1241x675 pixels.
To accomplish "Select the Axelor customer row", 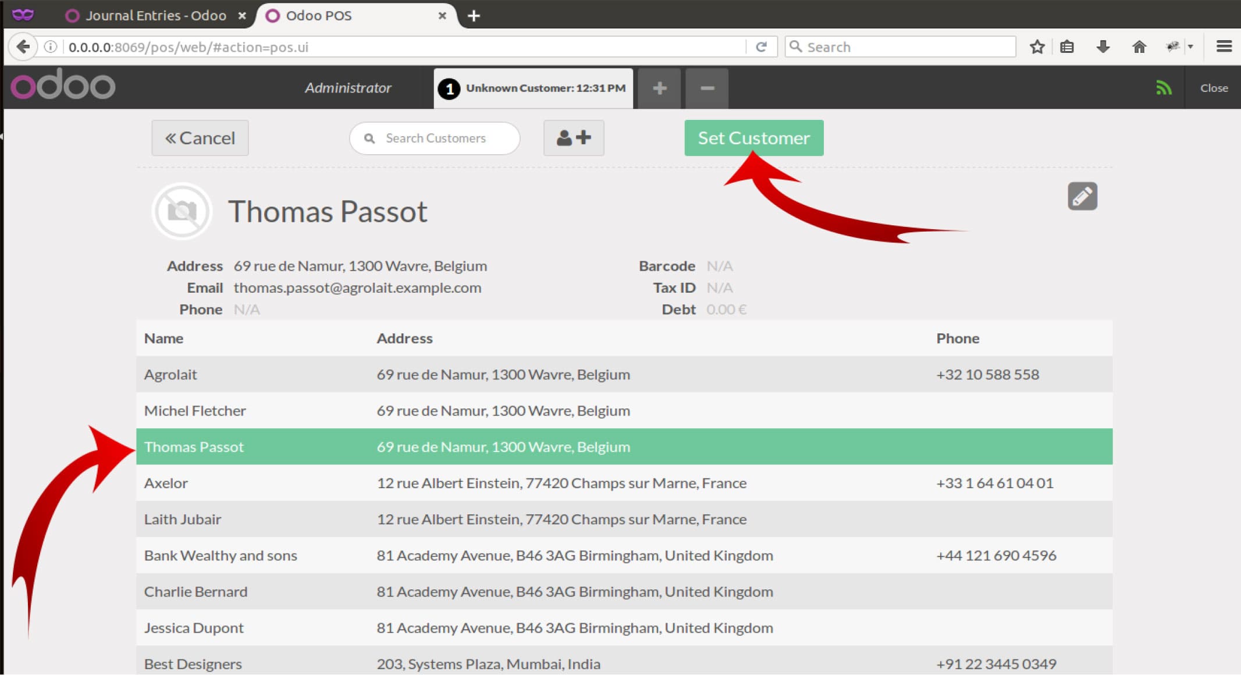I will (x=624, y=483).
